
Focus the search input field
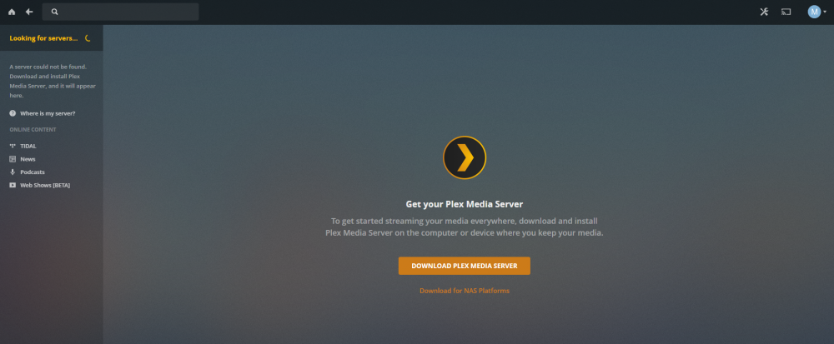point(120,12)
